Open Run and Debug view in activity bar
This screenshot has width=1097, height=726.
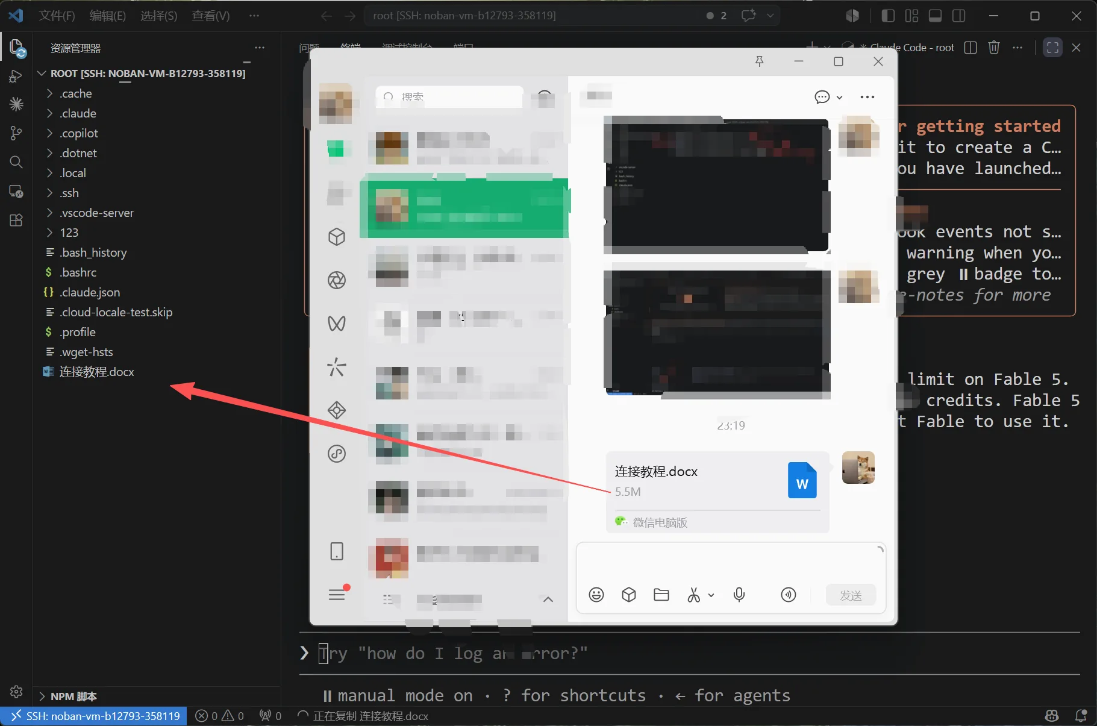(16, 77)
